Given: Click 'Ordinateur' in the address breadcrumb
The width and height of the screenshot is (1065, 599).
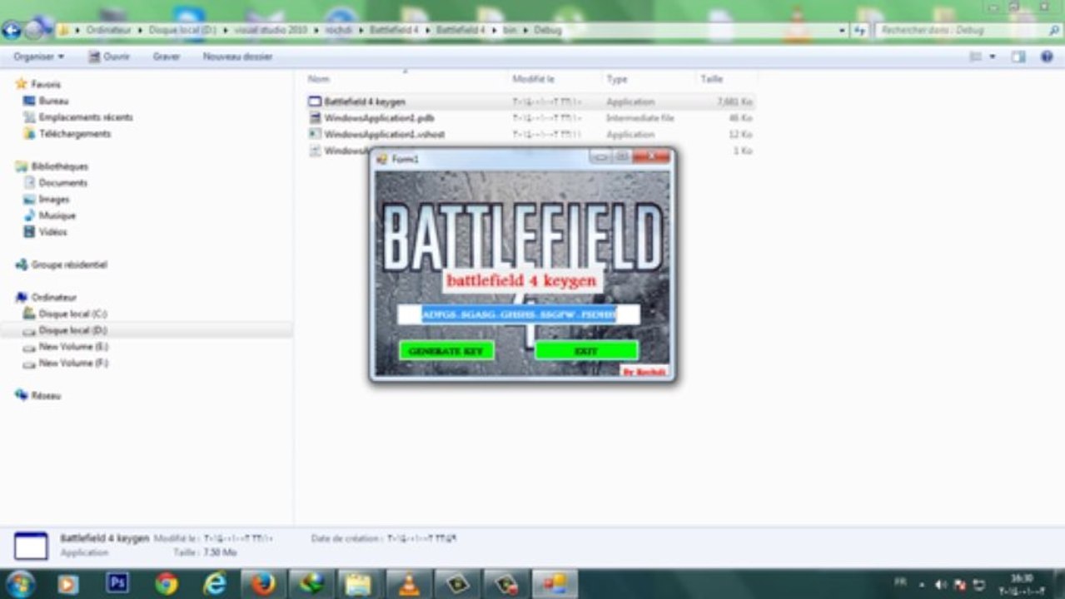Looking at the screenshot, I should pyautogui.click(x=110, y=30).
